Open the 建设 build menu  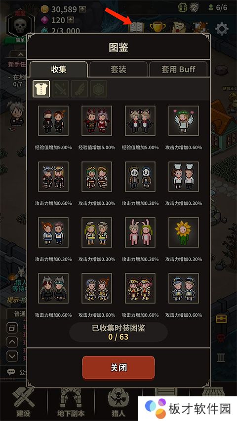click(23, 403)
